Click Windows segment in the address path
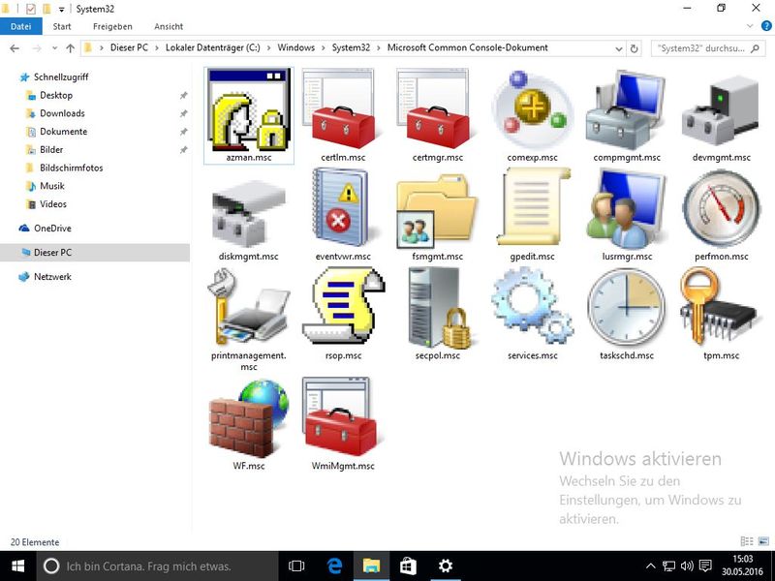This screenshot has height=581, width=775. [x=295, y=47]
